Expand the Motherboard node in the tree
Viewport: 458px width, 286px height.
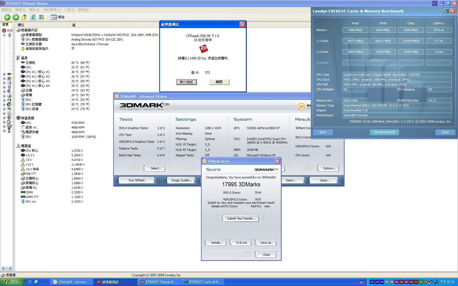click(4, 74)
